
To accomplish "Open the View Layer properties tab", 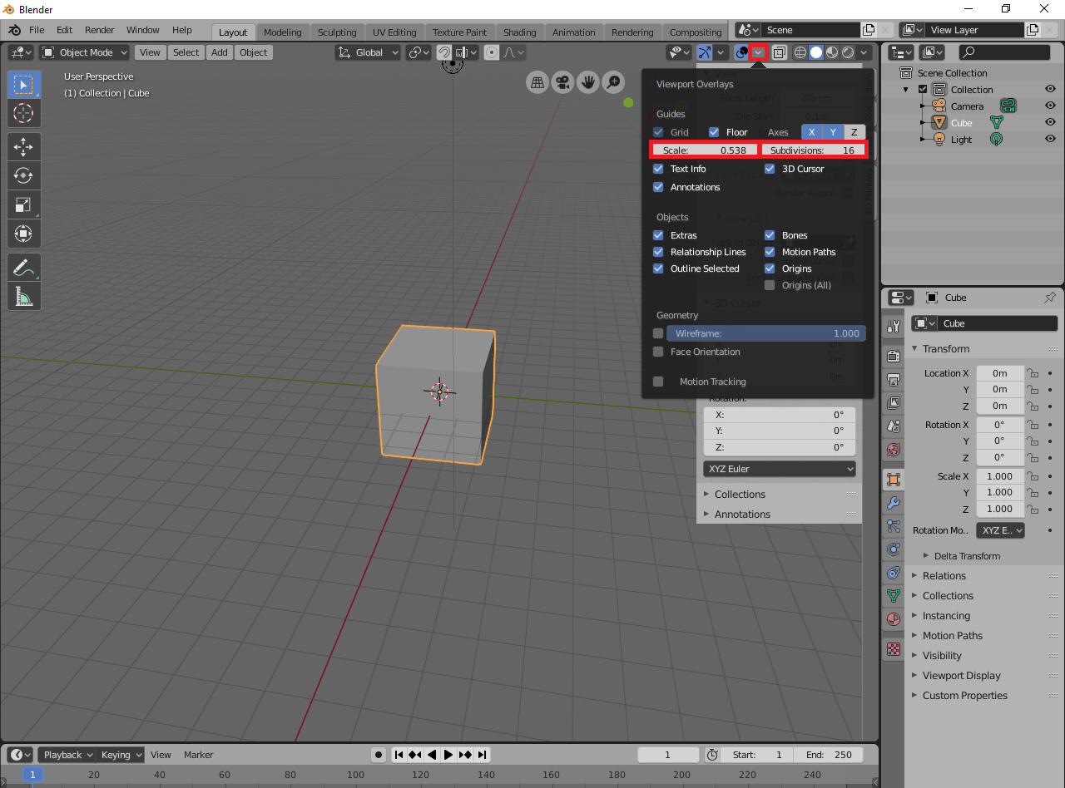I will 894,403.
